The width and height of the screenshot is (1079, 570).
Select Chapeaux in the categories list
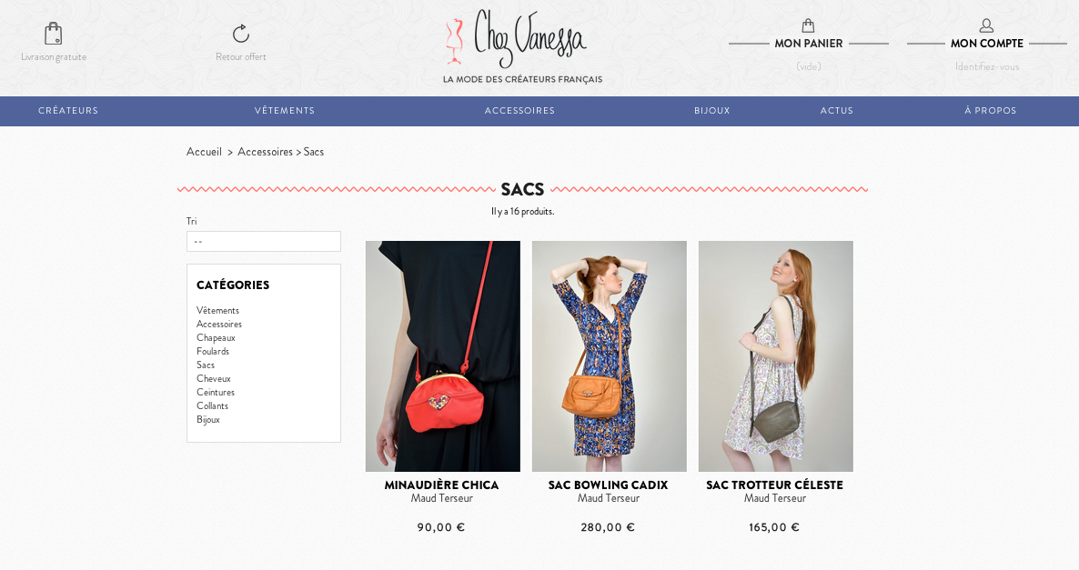pos(216,337)
